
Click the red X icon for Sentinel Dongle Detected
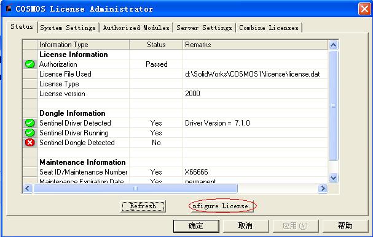29,143
